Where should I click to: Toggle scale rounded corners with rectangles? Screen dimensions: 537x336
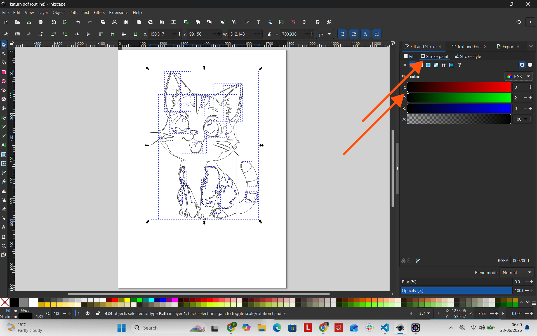pyautogui.click(x=354, y=34)
